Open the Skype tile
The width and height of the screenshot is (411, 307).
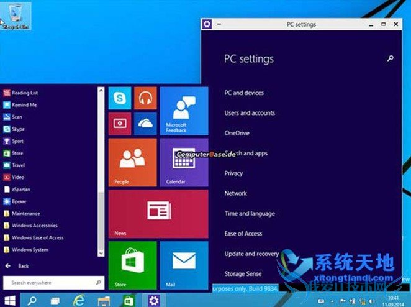pos(120,98)
